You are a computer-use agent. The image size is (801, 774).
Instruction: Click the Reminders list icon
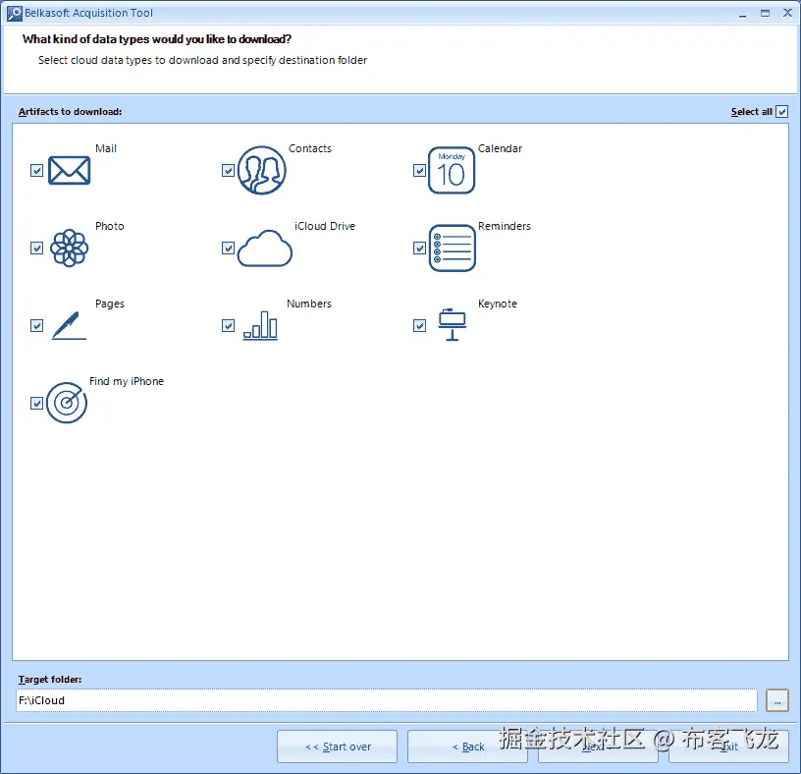point(453,248)
